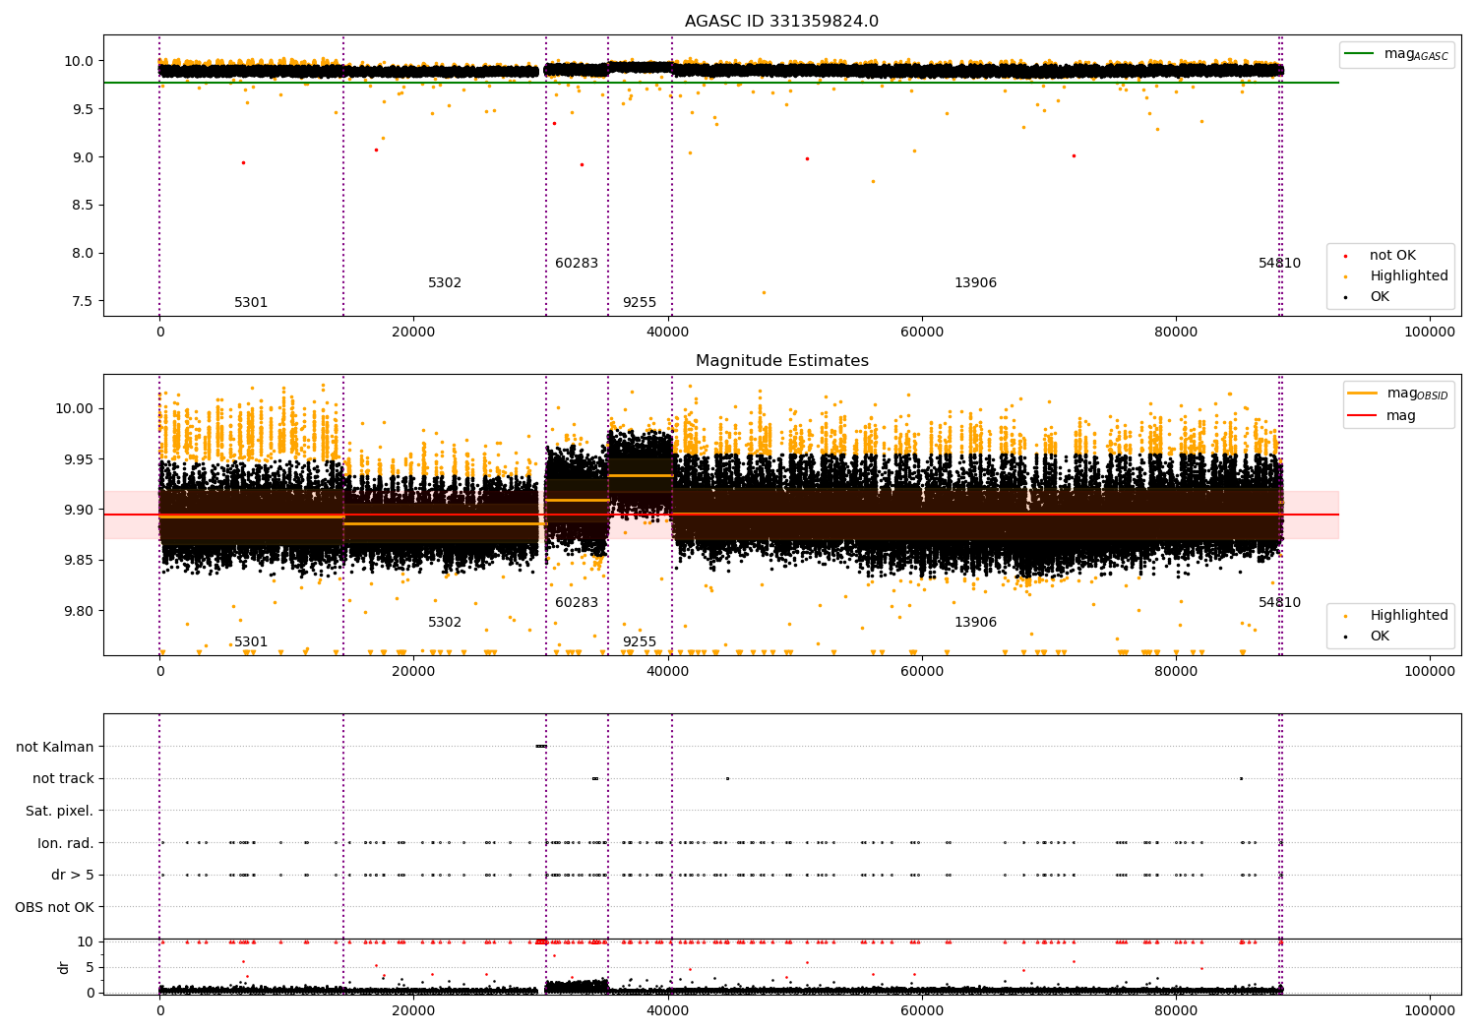This screenshot has height=1033, width=1476.
Task: Click obsid label 9255 in the top plot
Action: coord(640,303)
